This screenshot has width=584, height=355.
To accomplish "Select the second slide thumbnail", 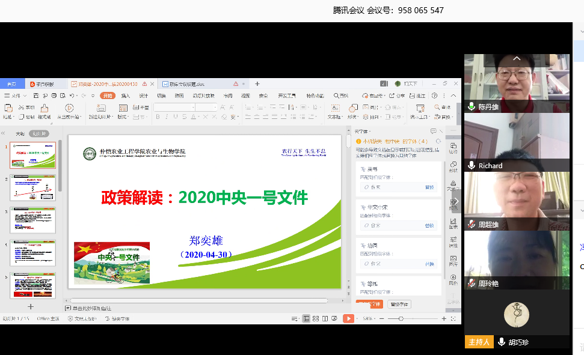I will pyautogui.click(x=32, y=187).
